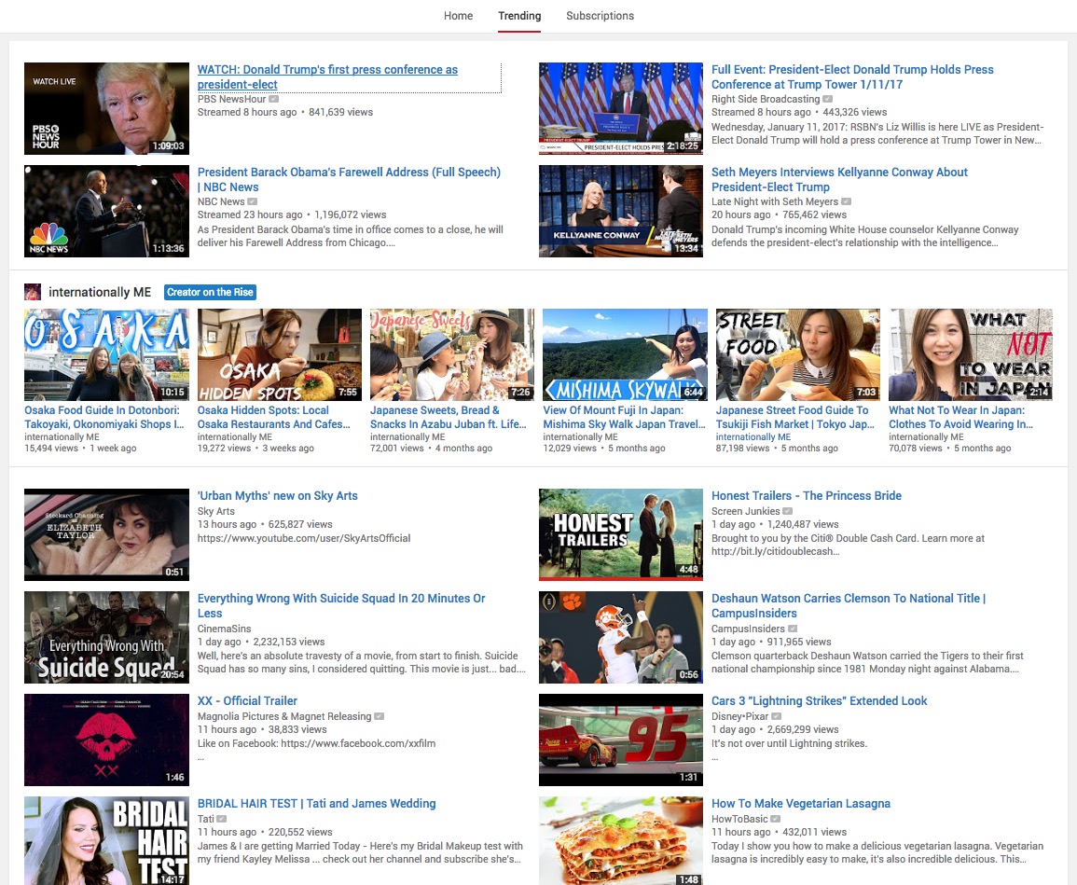Play the Everything Wrong With Suicide Squad thumbnail
Viewport: 1077px width, 885px height.
click(x=106, y=637)
